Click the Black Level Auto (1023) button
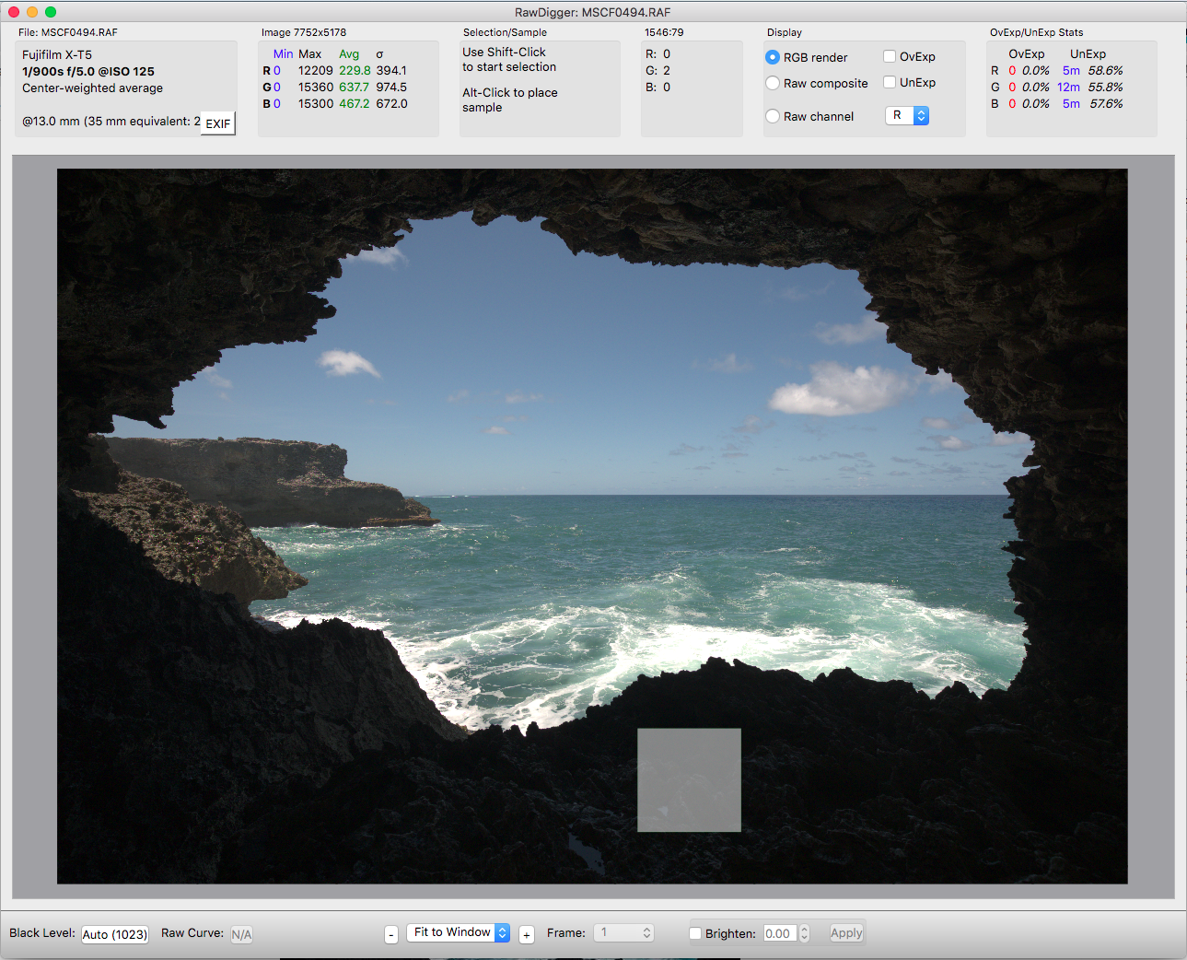This screenshot has height=960, width=1187. click(x=115, y=934)
